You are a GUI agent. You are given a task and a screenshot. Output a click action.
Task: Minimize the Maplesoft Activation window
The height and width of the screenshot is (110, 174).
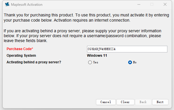coord(139,4)
